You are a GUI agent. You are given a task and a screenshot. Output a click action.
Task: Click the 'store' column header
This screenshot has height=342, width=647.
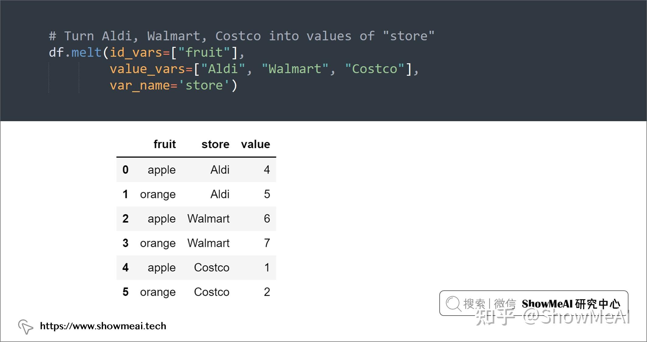215,144
